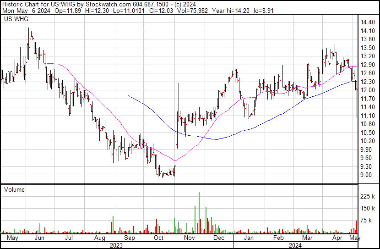Click the Mar month label
Viewport: 380px width, 249px height.
(x=307, y=238)
